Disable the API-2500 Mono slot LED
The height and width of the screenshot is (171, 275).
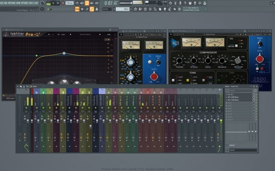pos(256,97)
